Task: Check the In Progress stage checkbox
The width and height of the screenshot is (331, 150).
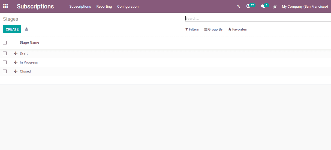Action: pyautogui.click(x=5, y=62)
